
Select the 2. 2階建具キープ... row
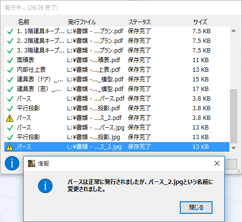coord(117,41)
